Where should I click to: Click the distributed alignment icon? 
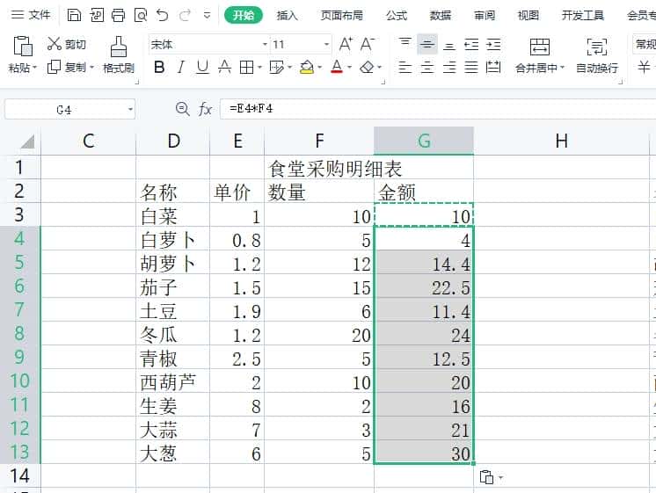point(493,67)
